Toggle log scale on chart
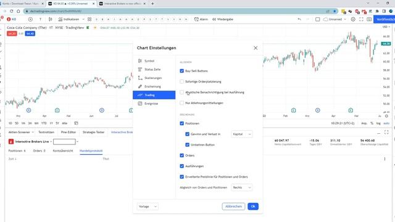The image size is (395, 222). [378, 123]
